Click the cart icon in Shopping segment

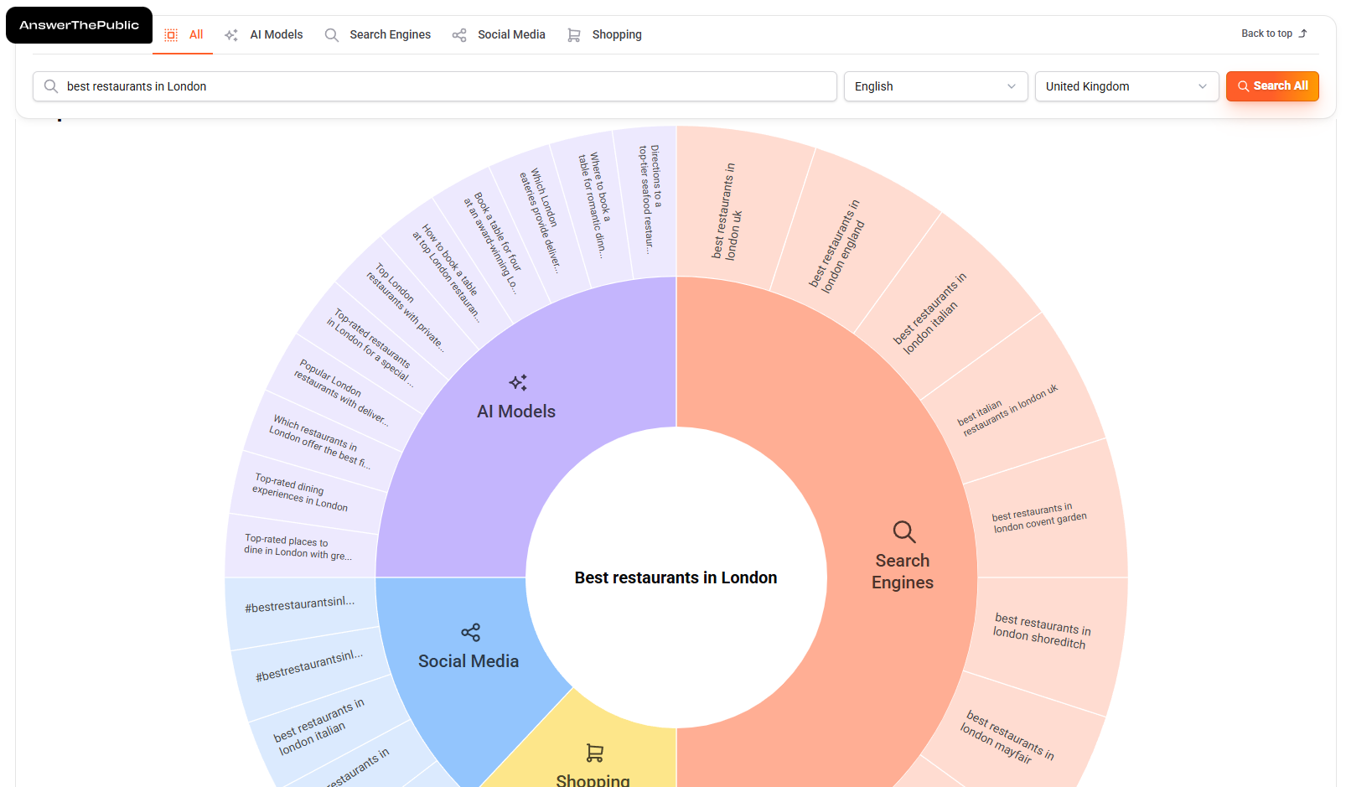point(594,753)
